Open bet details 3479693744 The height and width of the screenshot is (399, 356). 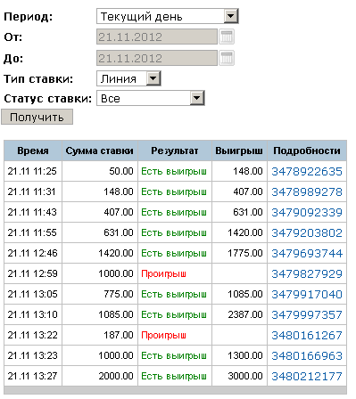point(307,254)
